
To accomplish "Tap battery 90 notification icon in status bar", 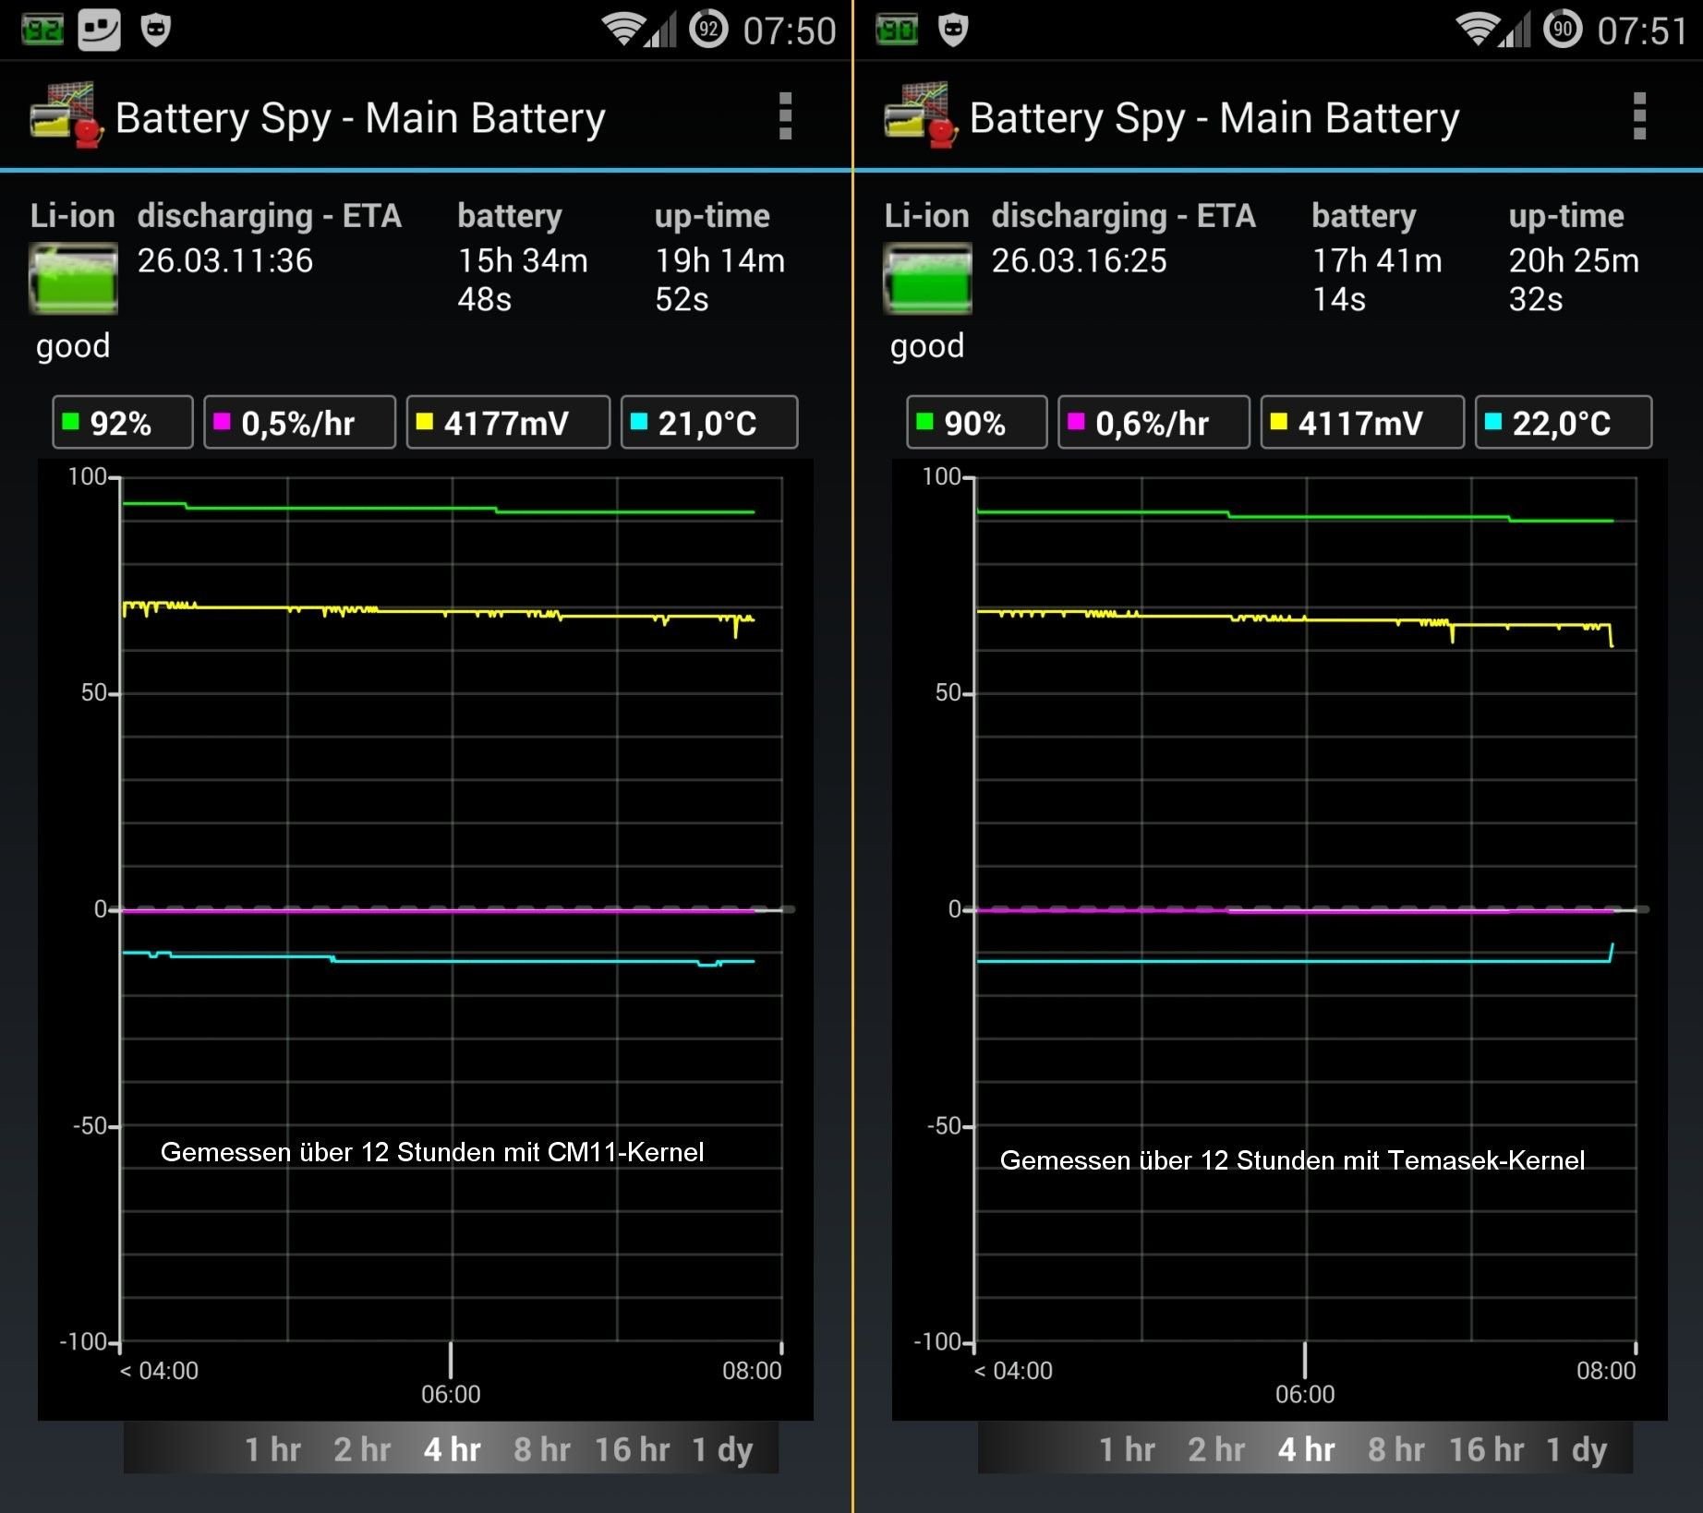I will click(897, 30).
